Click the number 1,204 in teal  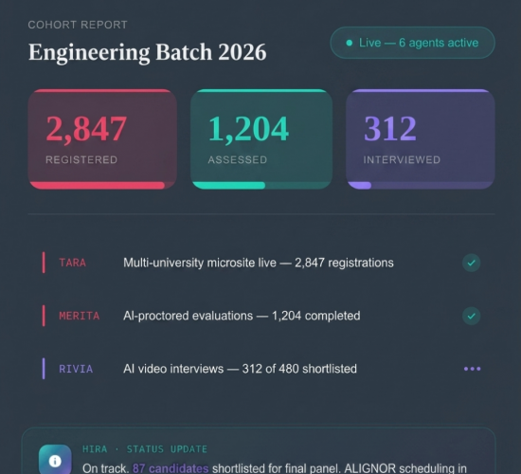pos(248,129)
